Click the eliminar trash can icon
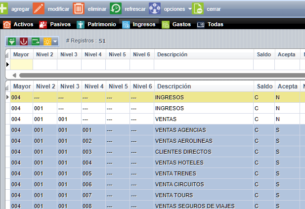This screenshot has width=305, height=209. point(79,8)
